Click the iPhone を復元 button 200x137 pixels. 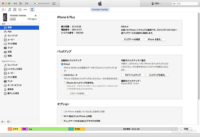point(155,39)
